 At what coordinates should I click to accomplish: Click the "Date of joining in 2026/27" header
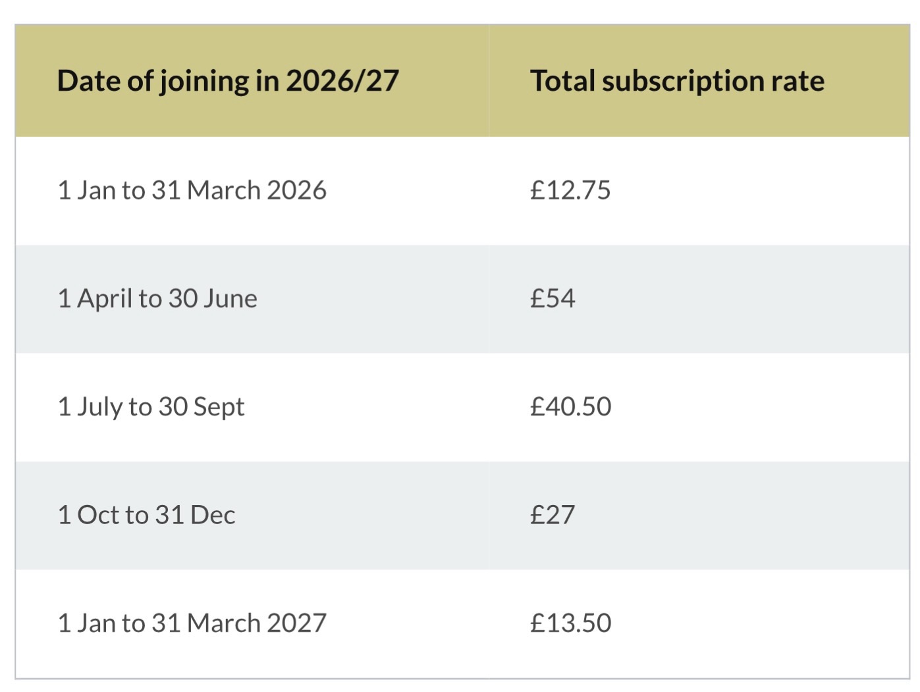pyautogui.click(x=228, y=82)
